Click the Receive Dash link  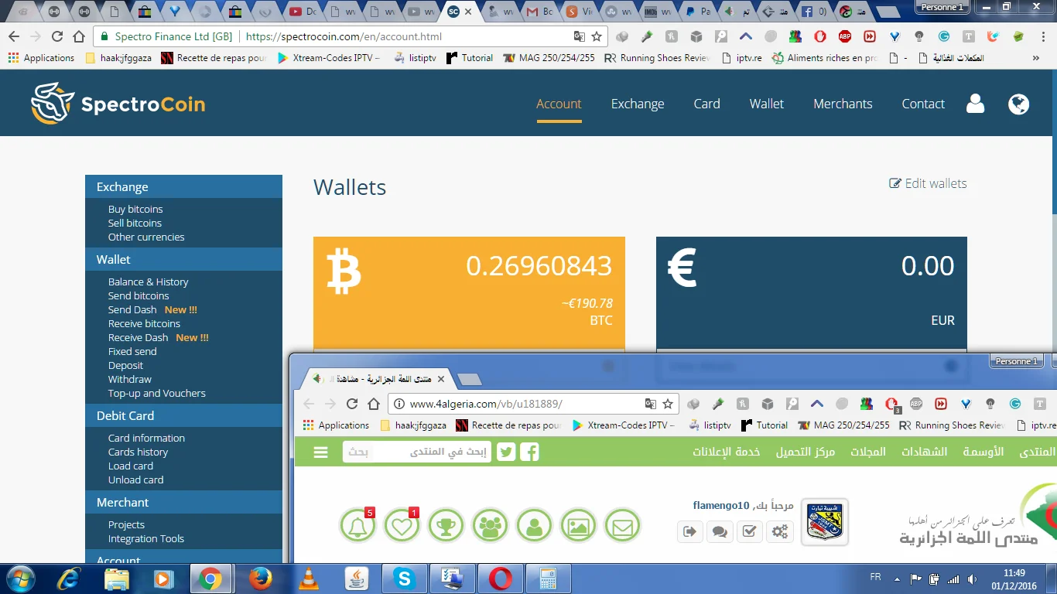(x=138, y=337)
